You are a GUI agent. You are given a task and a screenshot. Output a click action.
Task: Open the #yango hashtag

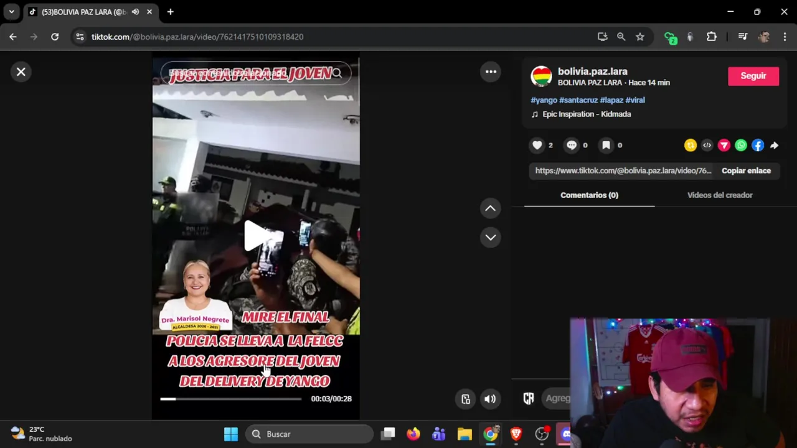click(544, 100)
